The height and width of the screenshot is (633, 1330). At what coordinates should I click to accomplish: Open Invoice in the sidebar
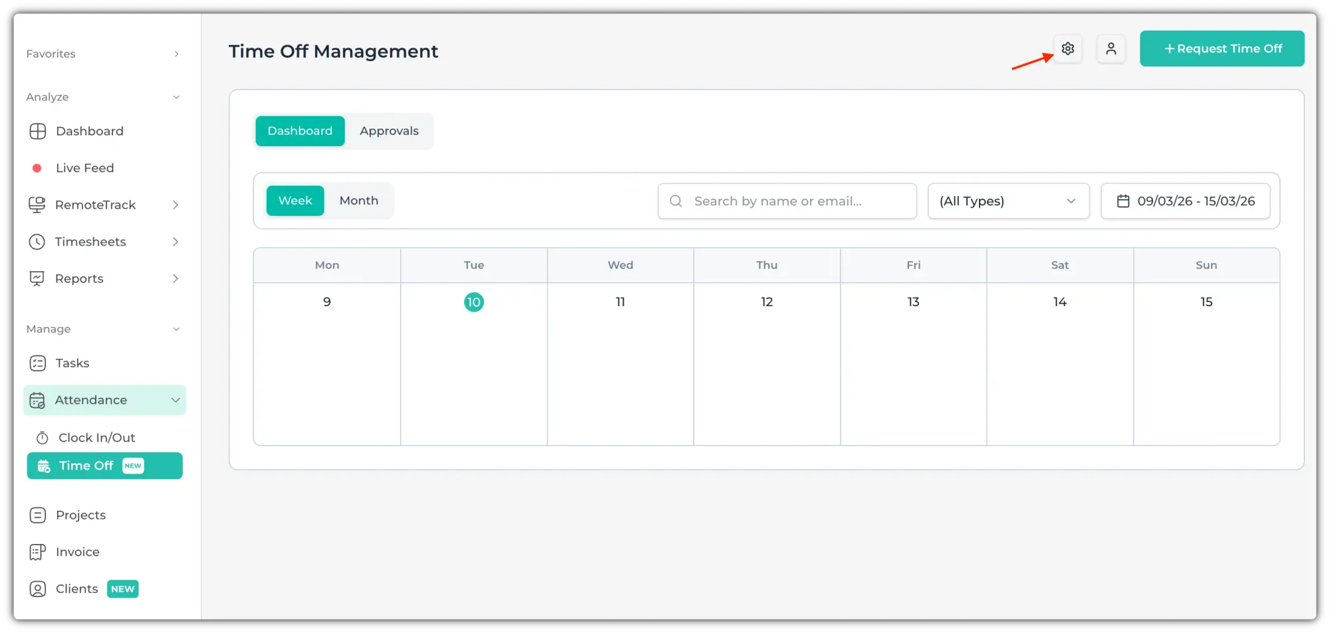pos(77,552)
